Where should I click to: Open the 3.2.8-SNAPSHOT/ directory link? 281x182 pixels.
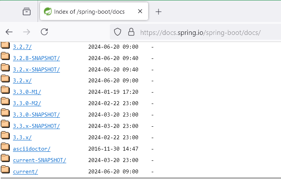(36, 58)
